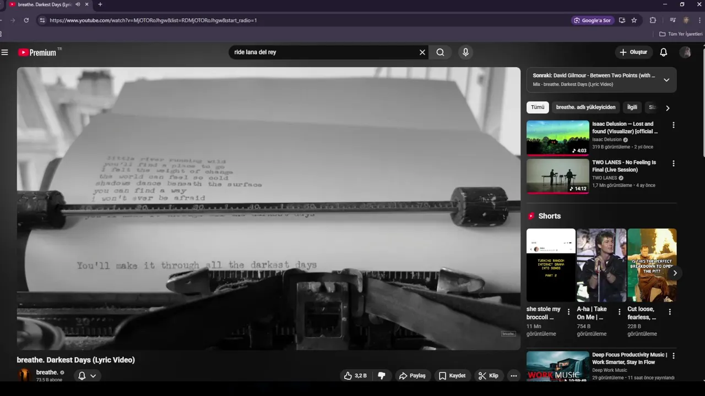Viewport: 705px width, 396px height.
Task: Bookmark this page with the star icon
Action: [634, 20]
